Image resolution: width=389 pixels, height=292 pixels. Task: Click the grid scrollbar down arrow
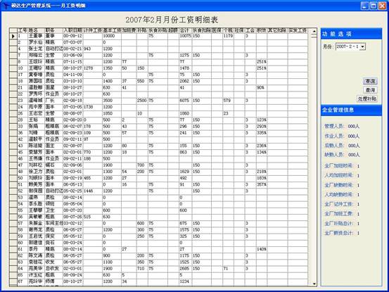(x=314, y=284)
